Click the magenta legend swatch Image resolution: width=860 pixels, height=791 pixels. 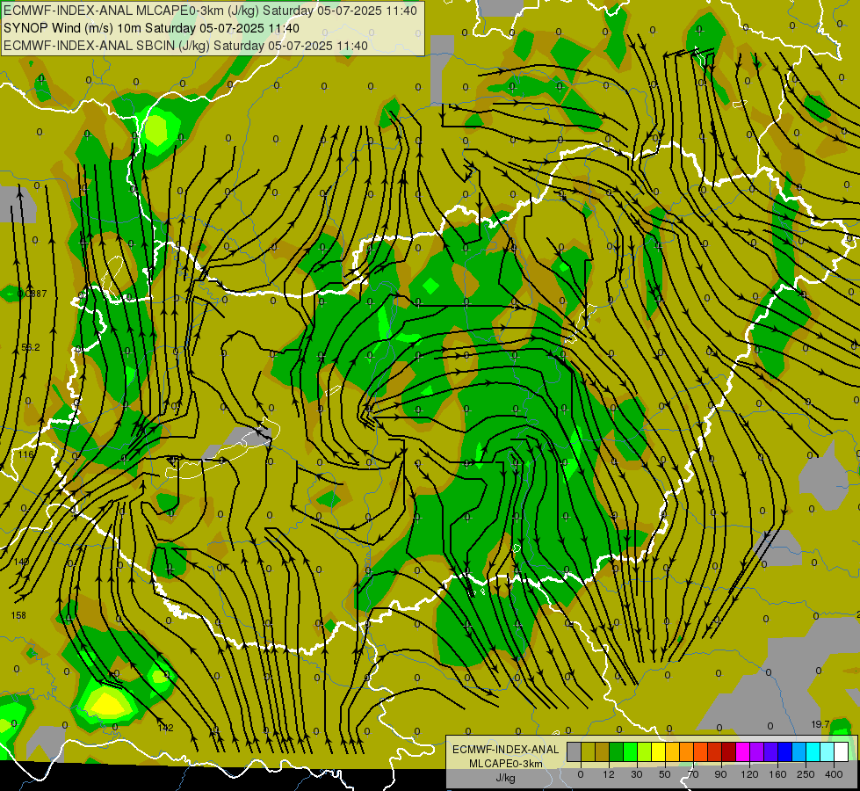pyautogui.click(x=743, y=751)
